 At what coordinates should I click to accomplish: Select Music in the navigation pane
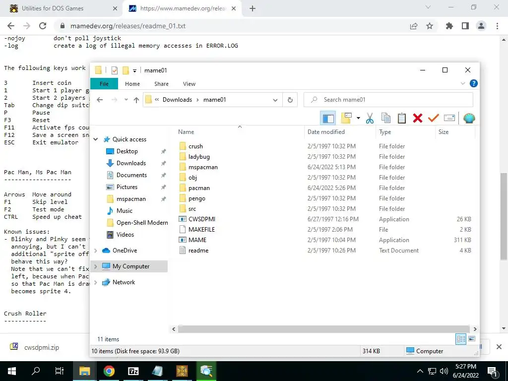tap(125, 211)
